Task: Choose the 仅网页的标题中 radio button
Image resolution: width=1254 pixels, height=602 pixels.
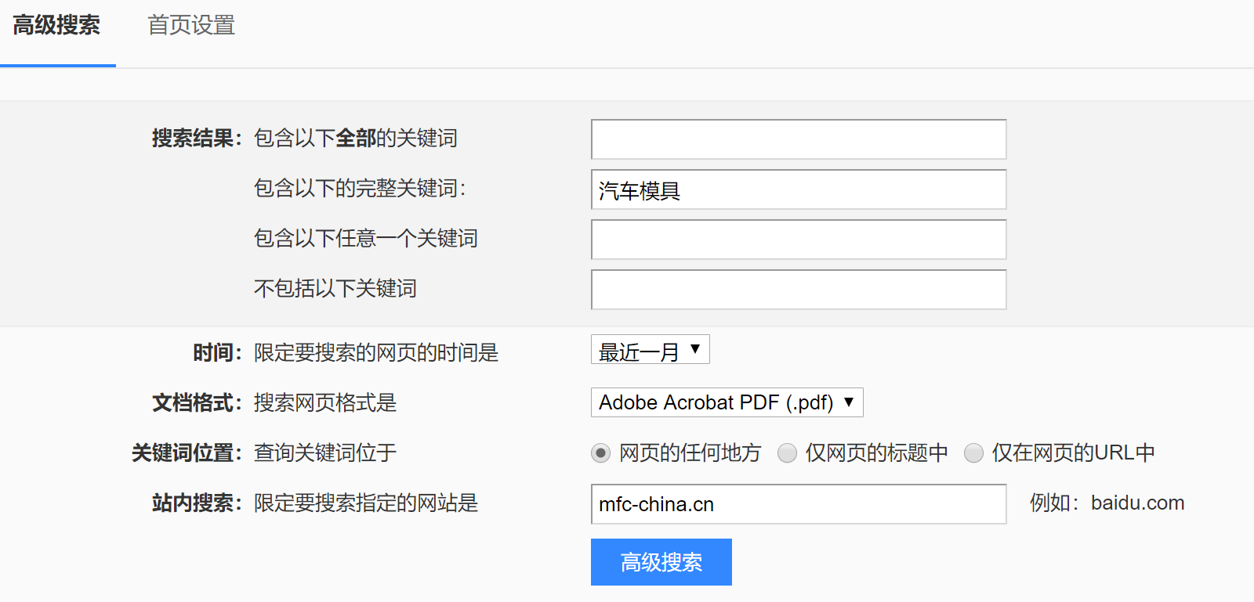Action: point(787,453)
